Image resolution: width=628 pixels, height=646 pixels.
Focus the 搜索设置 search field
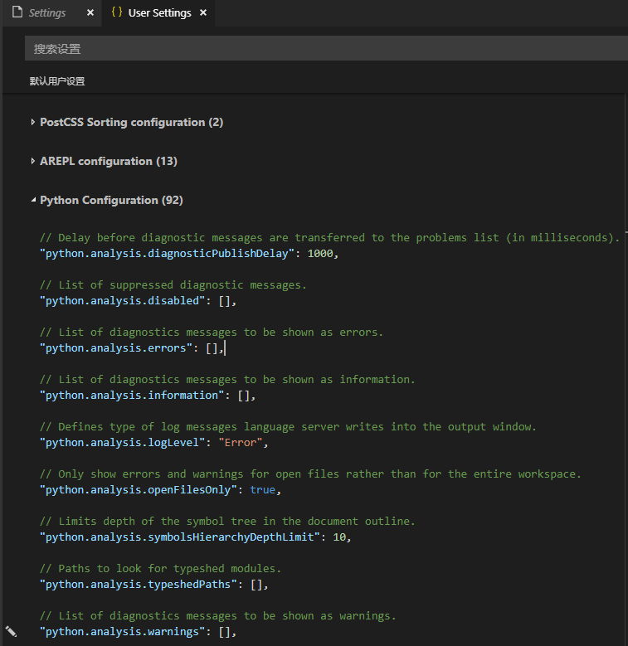tap(326, 48)
